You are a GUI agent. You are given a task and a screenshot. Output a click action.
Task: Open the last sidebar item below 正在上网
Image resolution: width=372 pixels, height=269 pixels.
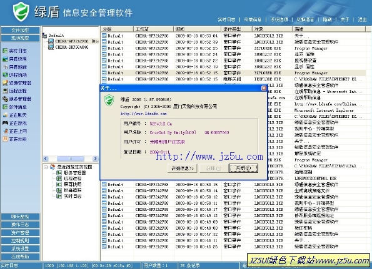click(x=15, y=139)
